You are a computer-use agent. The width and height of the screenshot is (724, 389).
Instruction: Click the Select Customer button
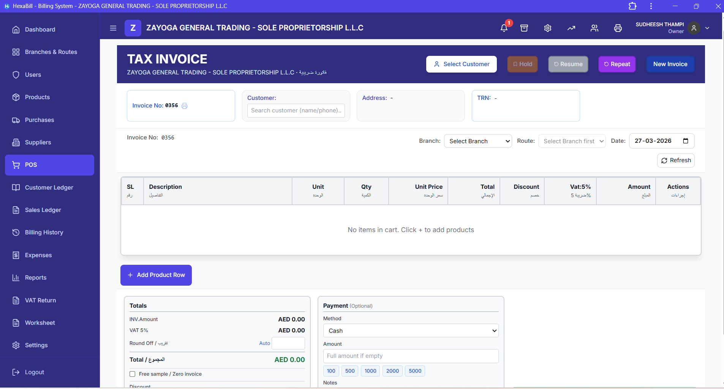coord(462,64)
